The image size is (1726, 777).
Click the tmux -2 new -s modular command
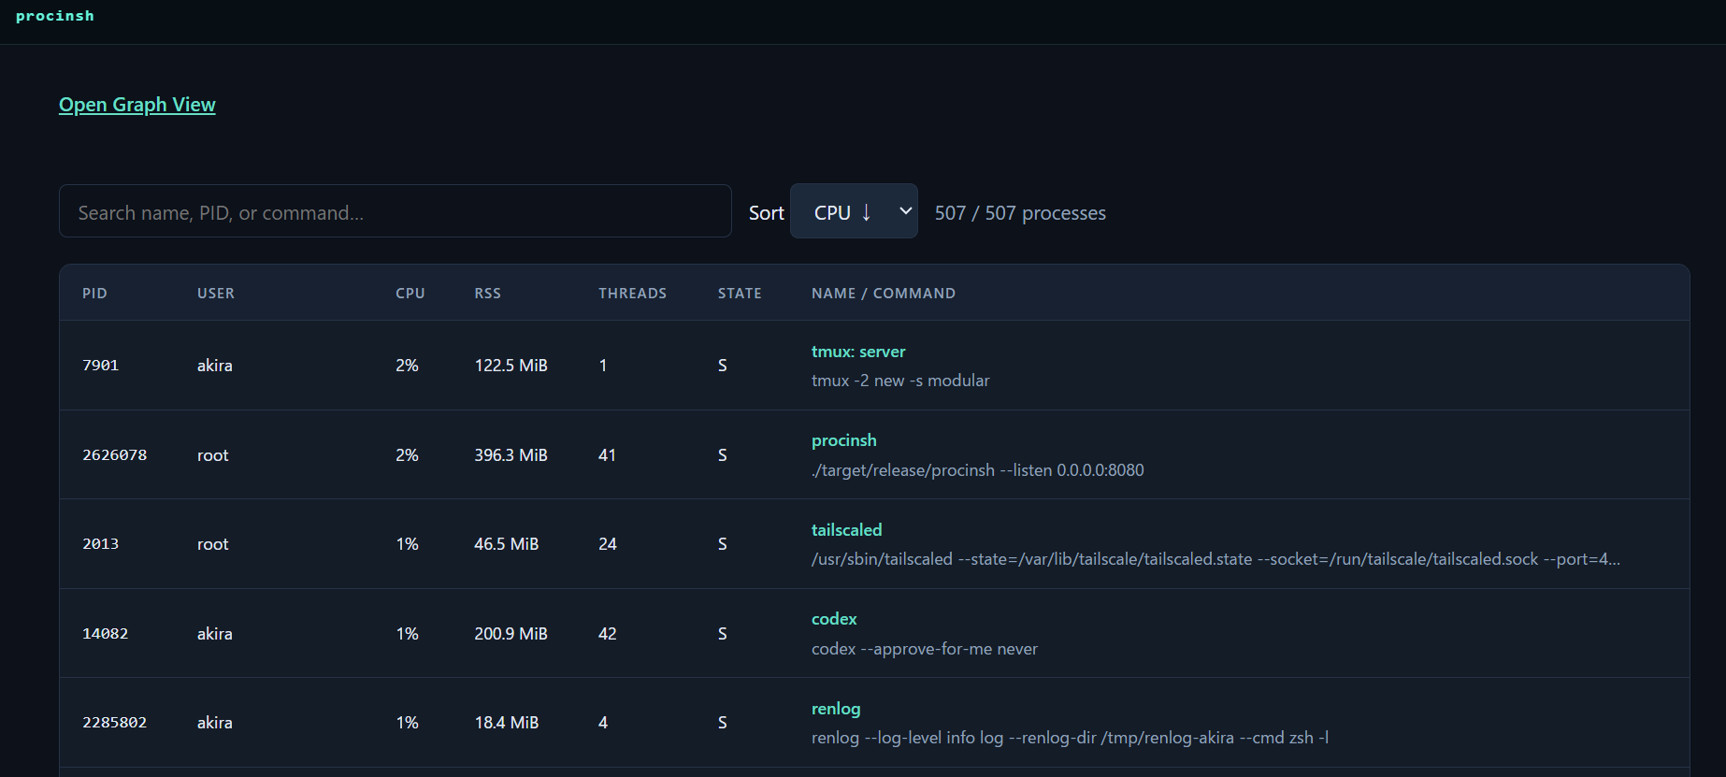[x=900, y=381]
